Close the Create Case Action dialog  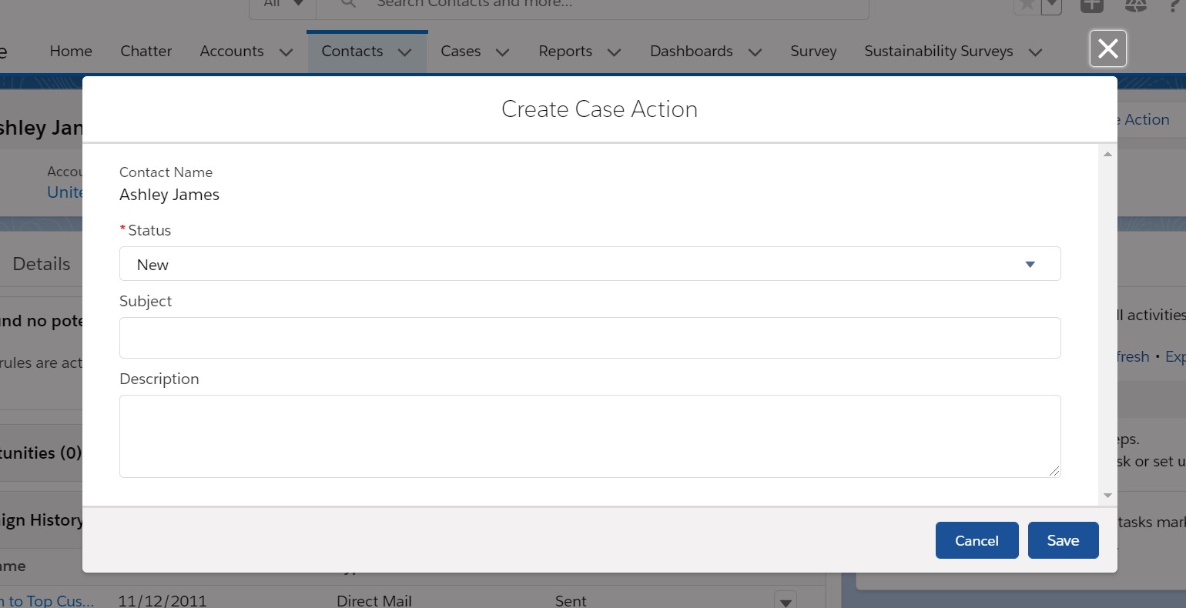tap(1107, 48)
